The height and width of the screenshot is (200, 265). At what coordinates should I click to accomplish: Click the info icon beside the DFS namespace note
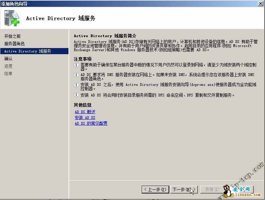click(x=76, y=95)
